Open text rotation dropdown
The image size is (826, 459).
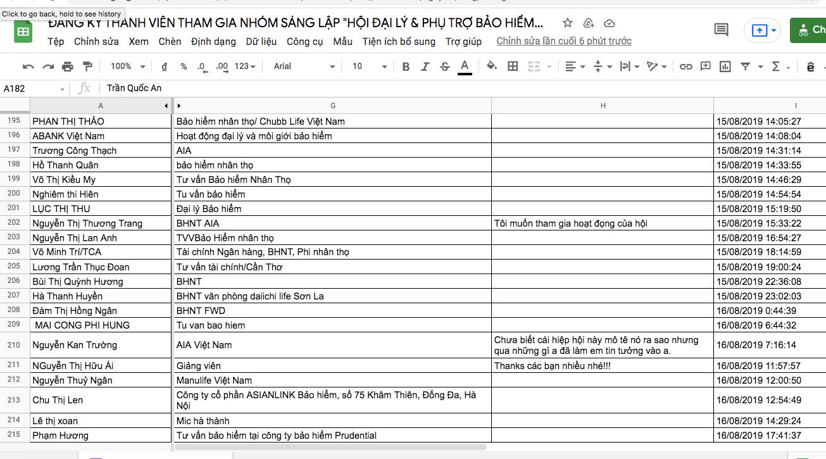pyautogui.click(x=656, y=66)
